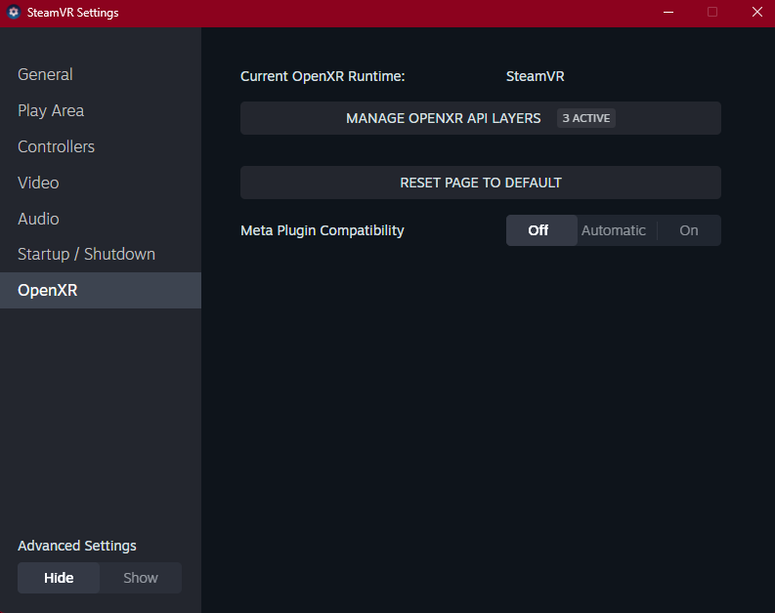This screenshot has width=775, height=613.
Task: Set Meta Plugin Compatibility to Off
Action: click(x=541, y=230)
